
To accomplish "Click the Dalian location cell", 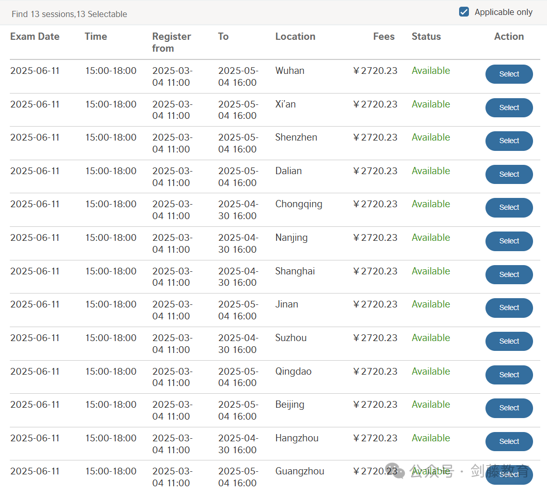I will [x=288, y=171].
